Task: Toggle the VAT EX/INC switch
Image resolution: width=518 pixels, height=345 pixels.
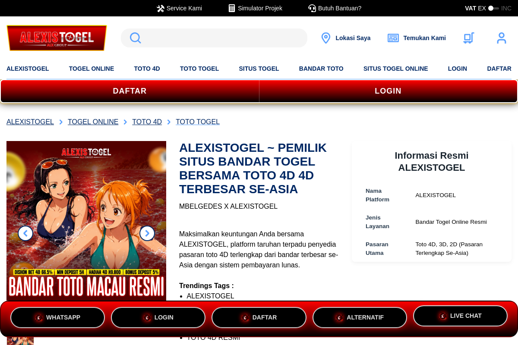Action: click(x=493, y=8)
